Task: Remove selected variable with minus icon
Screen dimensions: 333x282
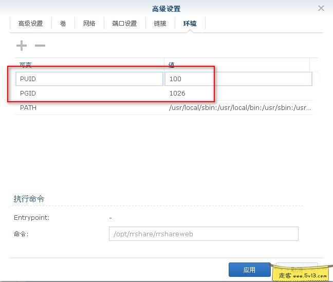Action: pos(40,45)
